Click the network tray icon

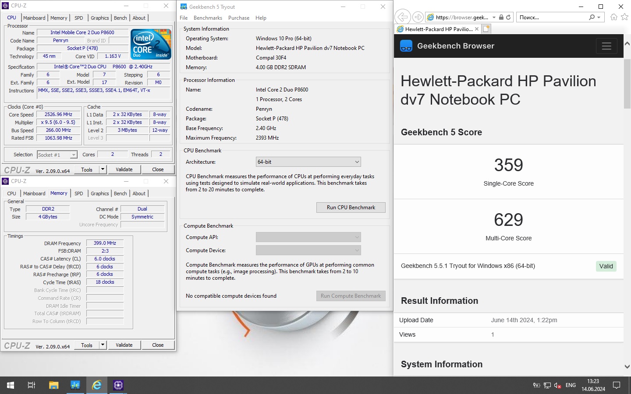[x=547, y=385]
